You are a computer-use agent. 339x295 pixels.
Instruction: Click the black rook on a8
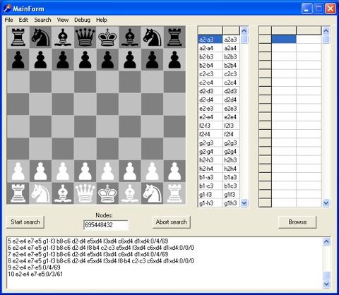coord(18,37)
